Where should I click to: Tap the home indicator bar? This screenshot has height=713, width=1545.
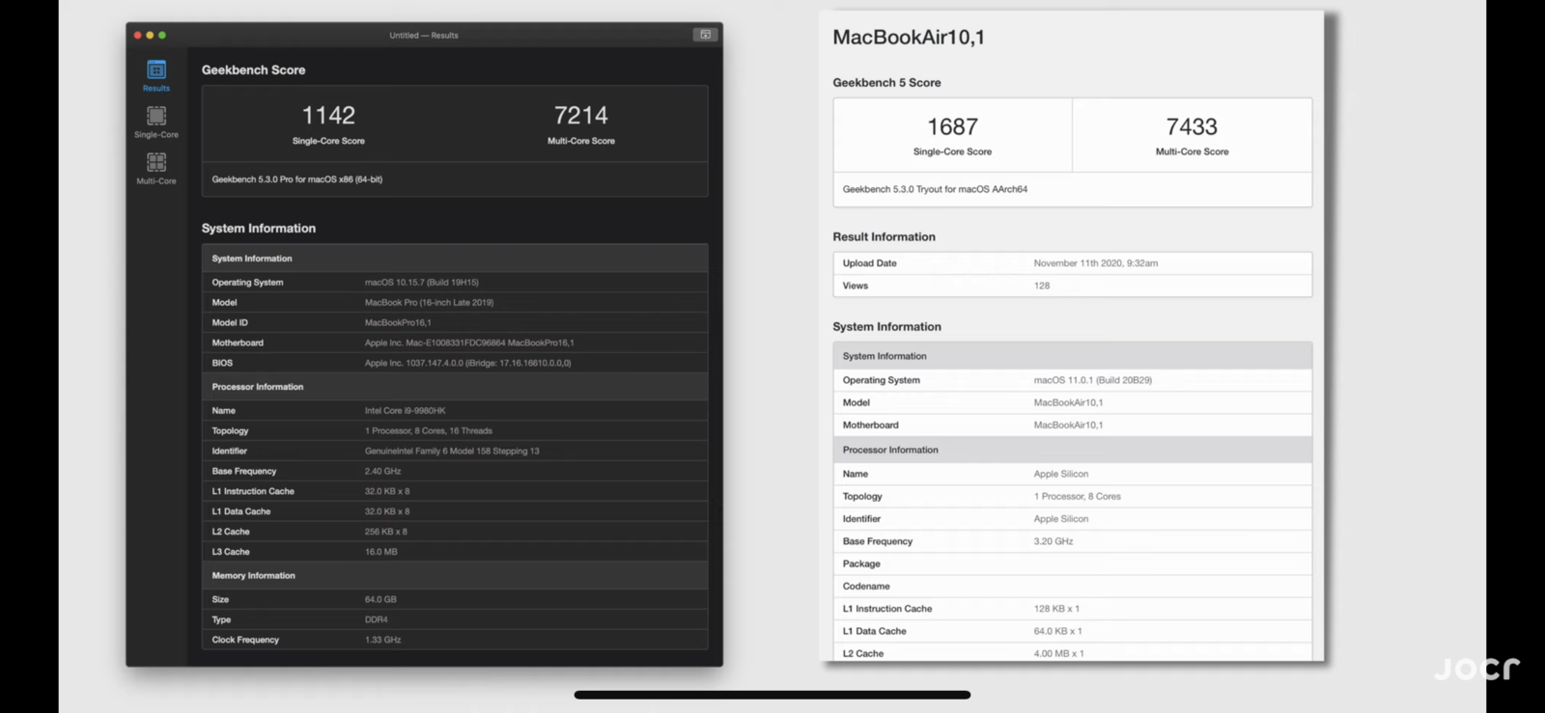pos(772,695)
